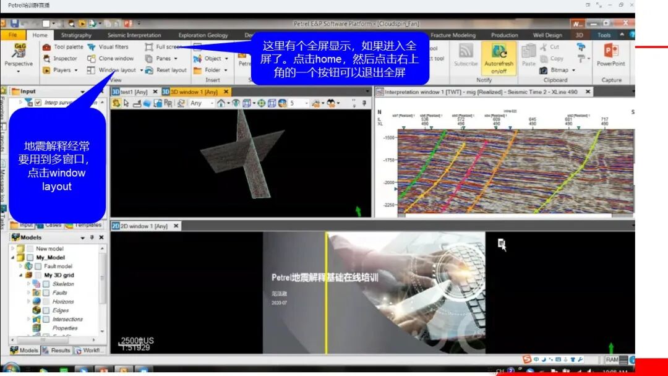Toggle Edges checkbox
668x376 pixels.
(46, 310)
